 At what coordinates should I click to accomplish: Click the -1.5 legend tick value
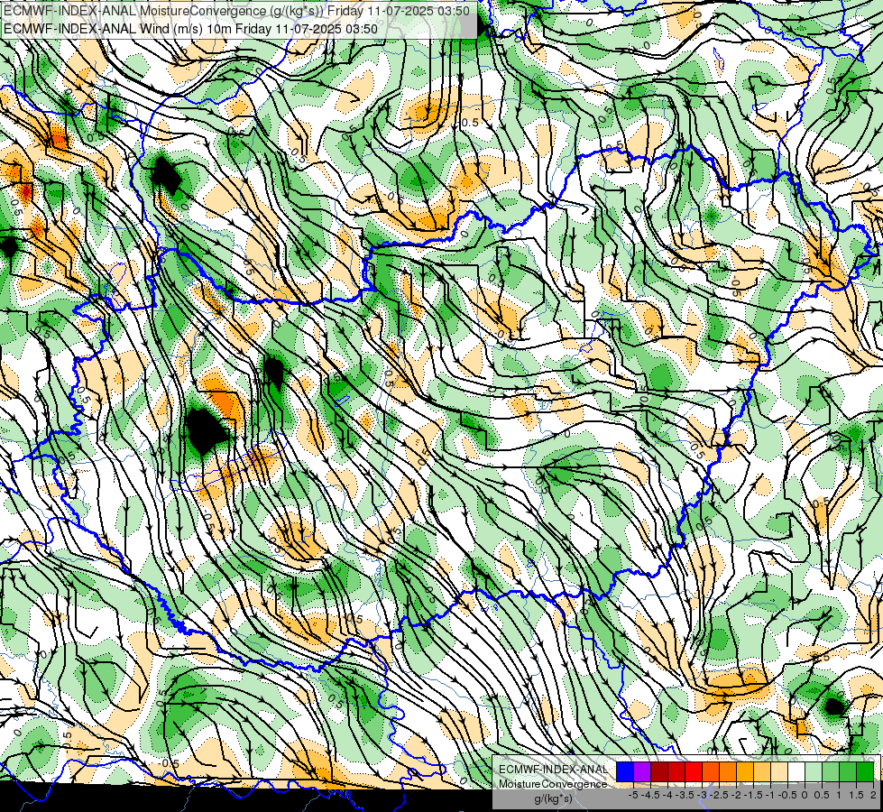click(753, 795)
